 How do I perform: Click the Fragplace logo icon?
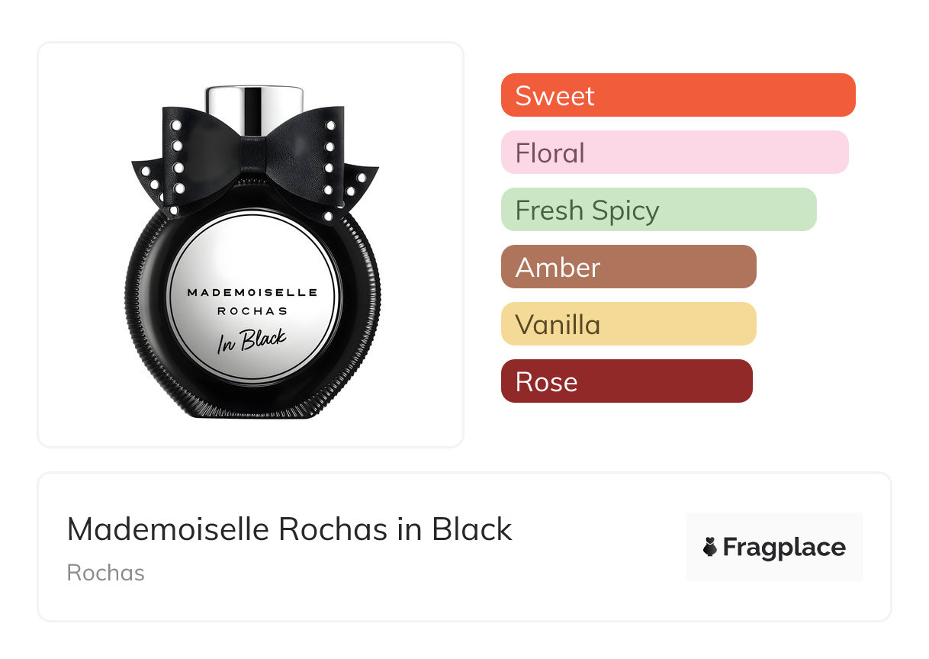[x=710, y=547]
